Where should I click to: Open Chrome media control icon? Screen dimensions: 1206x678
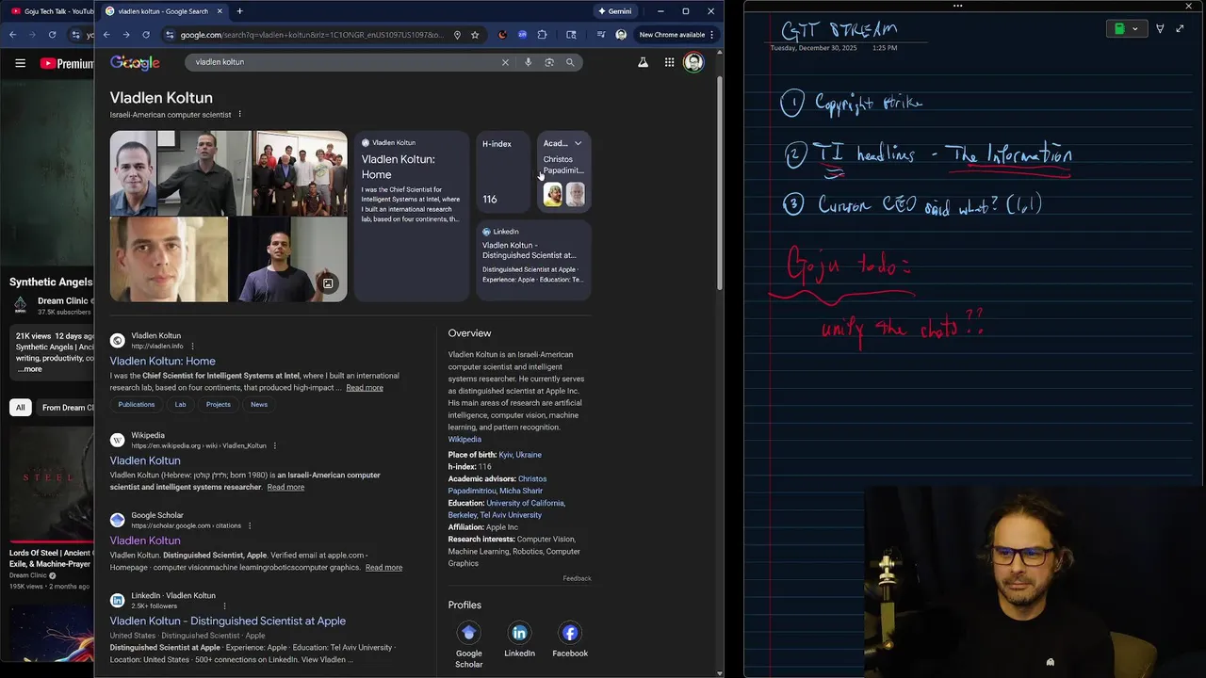[600, 35]
